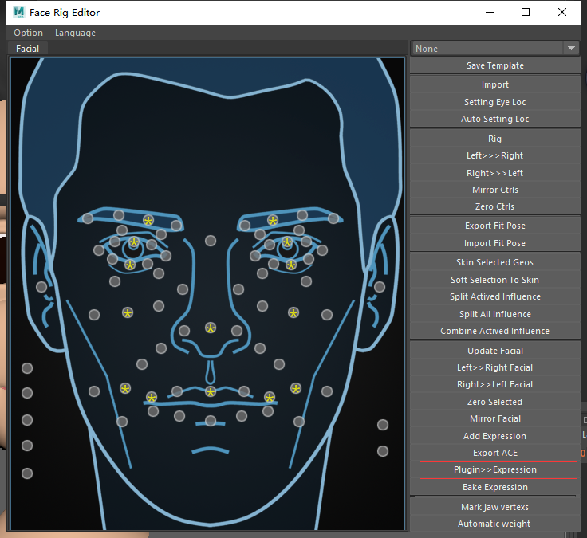The width and height of the screenshot is (587, 538).
Task: Click Mark jaw vertexs
Action: [x=495, y=507]
